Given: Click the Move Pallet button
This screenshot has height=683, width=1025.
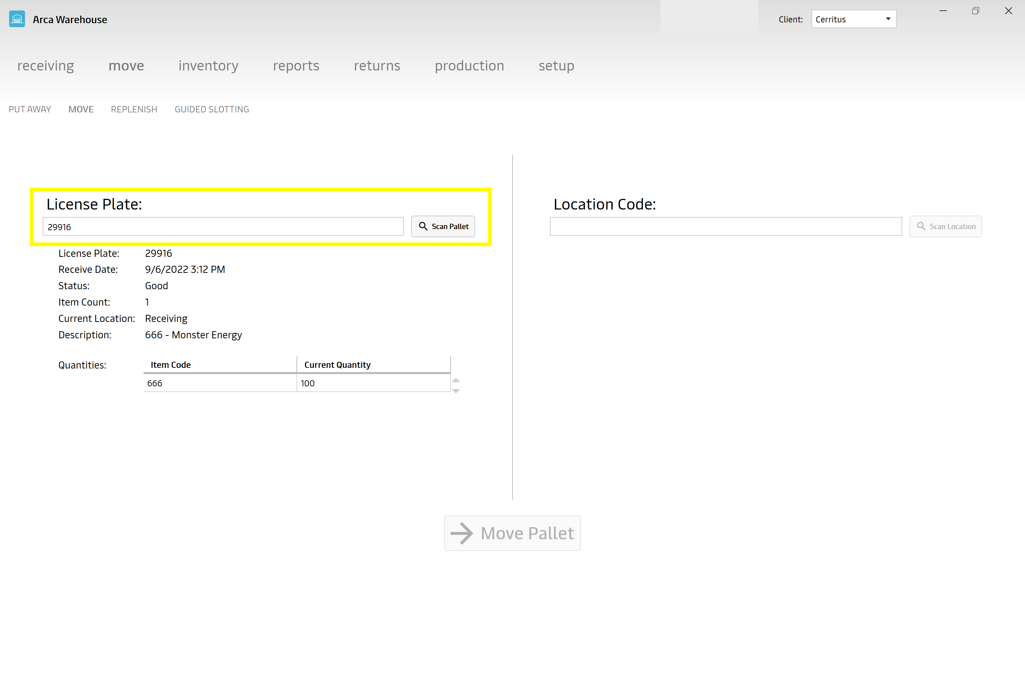Looking at the screenshot, I should click(512, 532).
